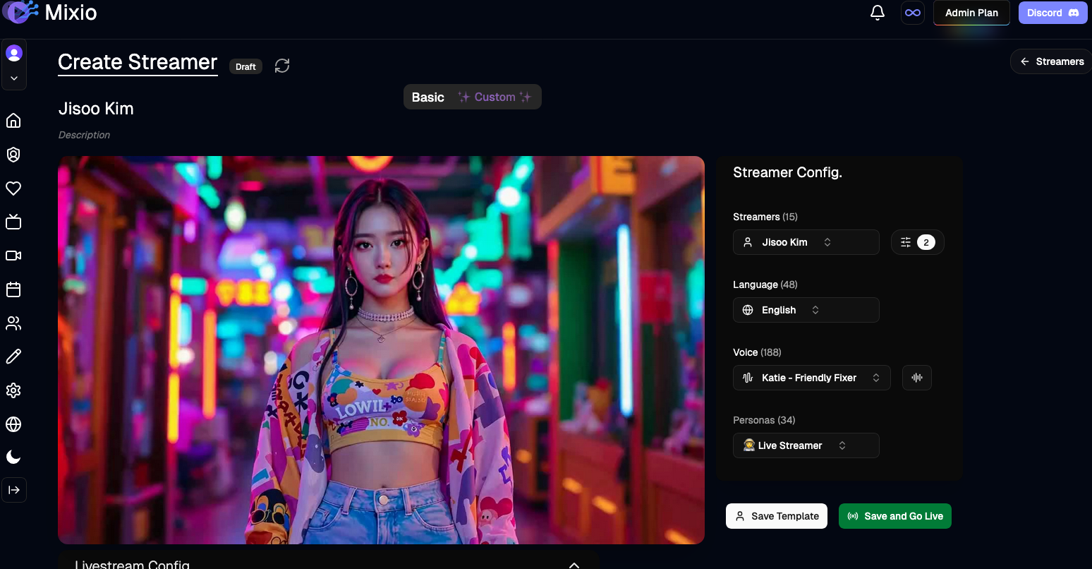The width and height of the screenshot is (1092, 569).
Task: Toggle dark mode with the moon icon
Action: [14, 457]
